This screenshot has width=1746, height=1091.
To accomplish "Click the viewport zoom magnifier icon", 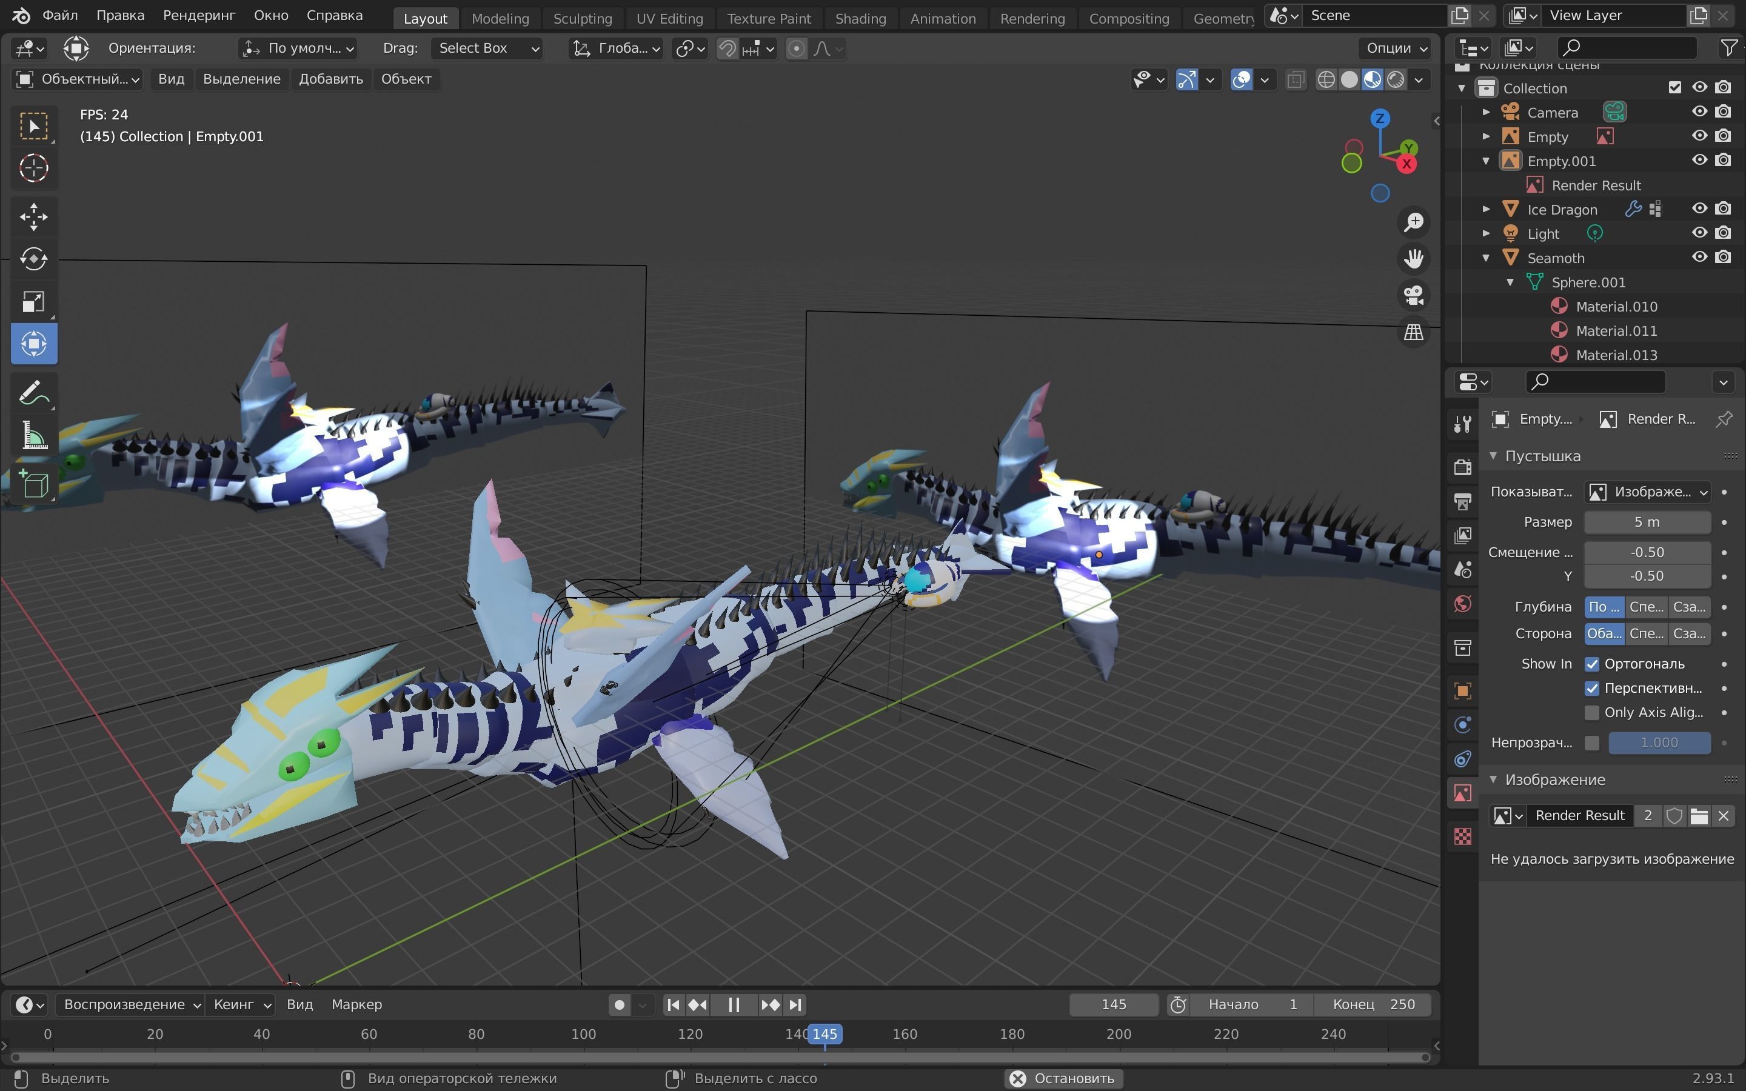I will 1413,222.
